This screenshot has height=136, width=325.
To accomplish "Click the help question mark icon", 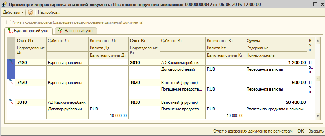I will [x=31, y=12].
